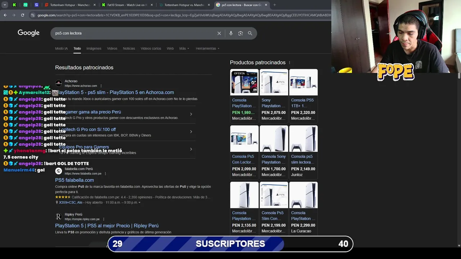Click the address bar URL

(184, 15)
